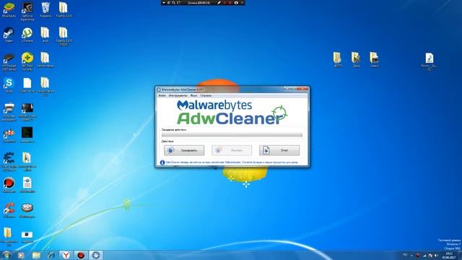Click the pencil icon on recording bar

click(x=219, y=3)
